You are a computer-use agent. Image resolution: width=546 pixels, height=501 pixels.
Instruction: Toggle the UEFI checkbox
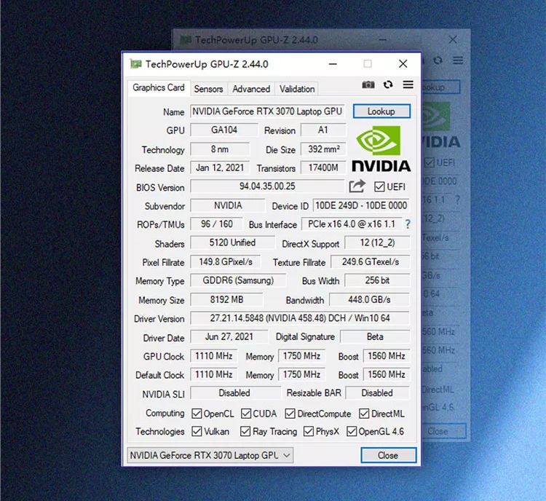(379, 187)
